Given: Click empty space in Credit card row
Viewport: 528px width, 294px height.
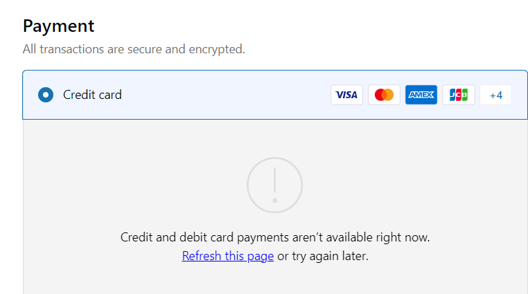Looking at the screenshot, I should 222,95.
